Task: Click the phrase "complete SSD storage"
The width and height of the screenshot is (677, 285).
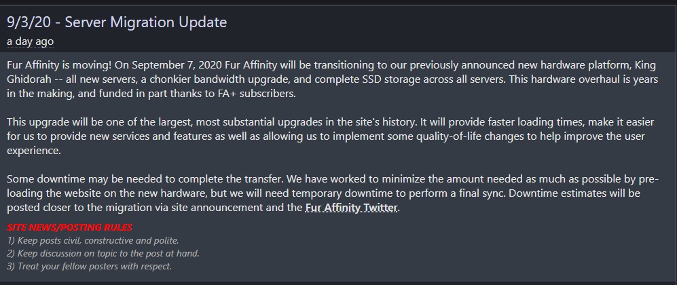Action: tap(352, 78)
